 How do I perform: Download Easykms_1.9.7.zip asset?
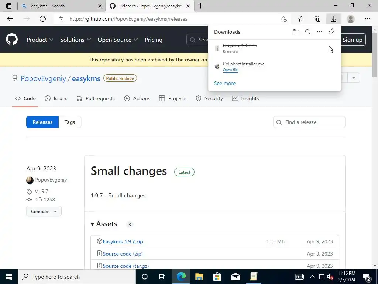coord(123,241)
